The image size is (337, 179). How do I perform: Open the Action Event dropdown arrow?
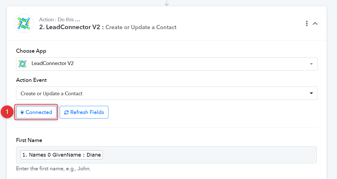[311, 93]
